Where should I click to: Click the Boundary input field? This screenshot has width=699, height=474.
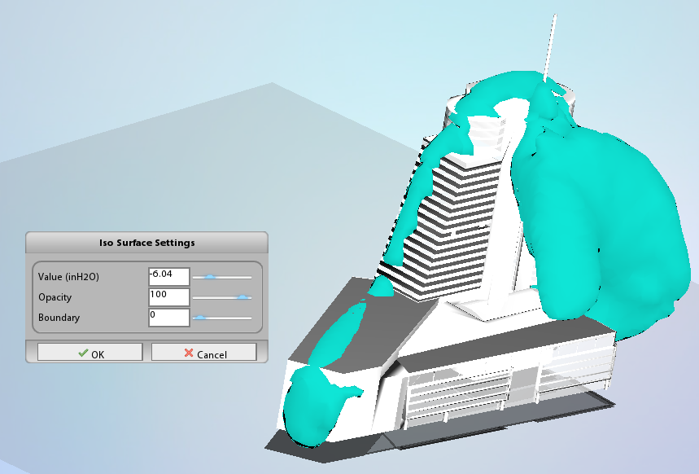(x=169, y=318)
